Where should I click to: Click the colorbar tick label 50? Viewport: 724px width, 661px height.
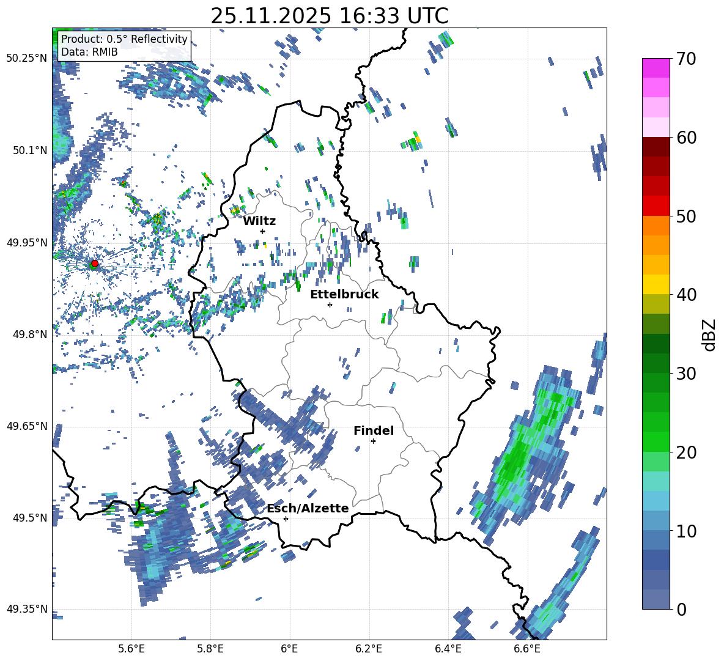686,216
